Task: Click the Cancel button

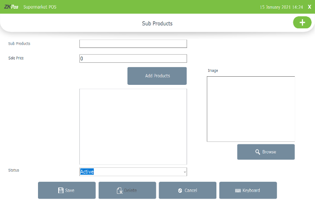Action: pyautogui.click(x=188, y=190)
